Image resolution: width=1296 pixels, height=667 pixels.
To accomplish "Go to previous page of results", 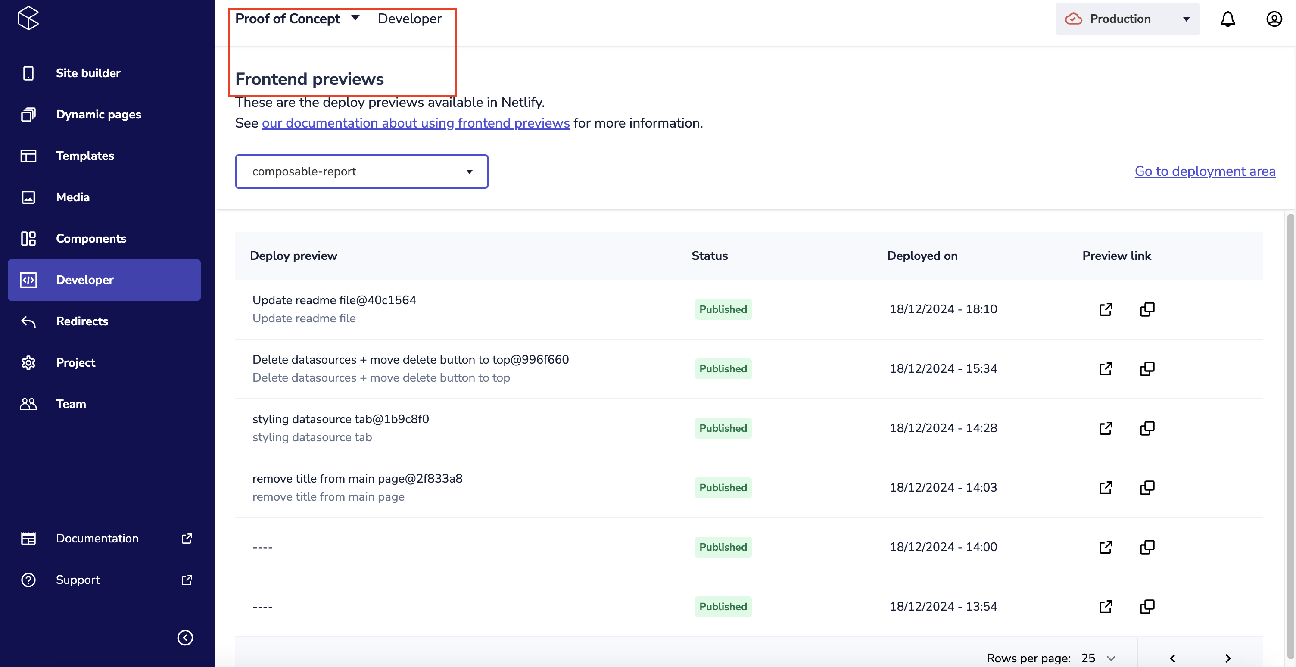I will point(1173,658).
